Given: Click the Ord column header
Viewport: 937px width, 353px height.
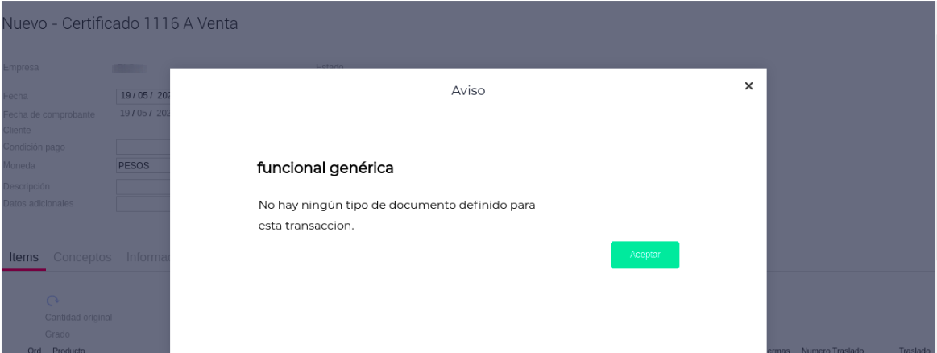Looking at the screenshot, I should click(x=34, y=350).
